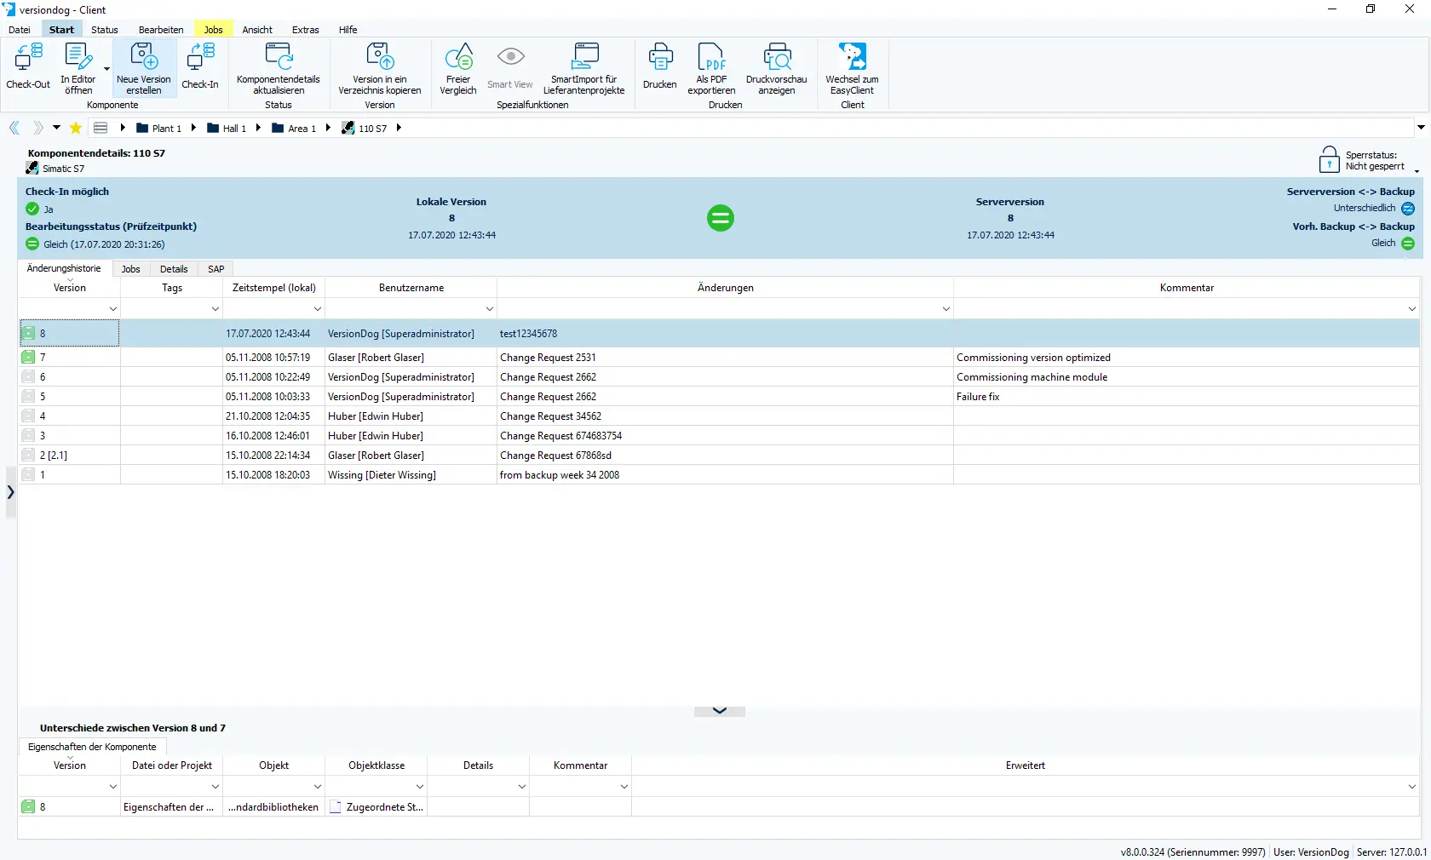Open the Jobs ribbon tab
Screen dimensions: 1431x860
(213, 30)
